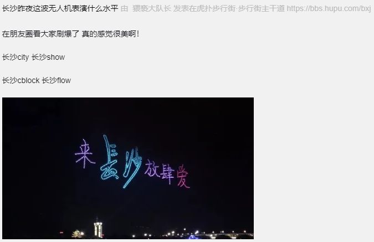This screenshot has width=374, height=242.
Task: Click the purple 放肆 drone characters
Action: 160,172
